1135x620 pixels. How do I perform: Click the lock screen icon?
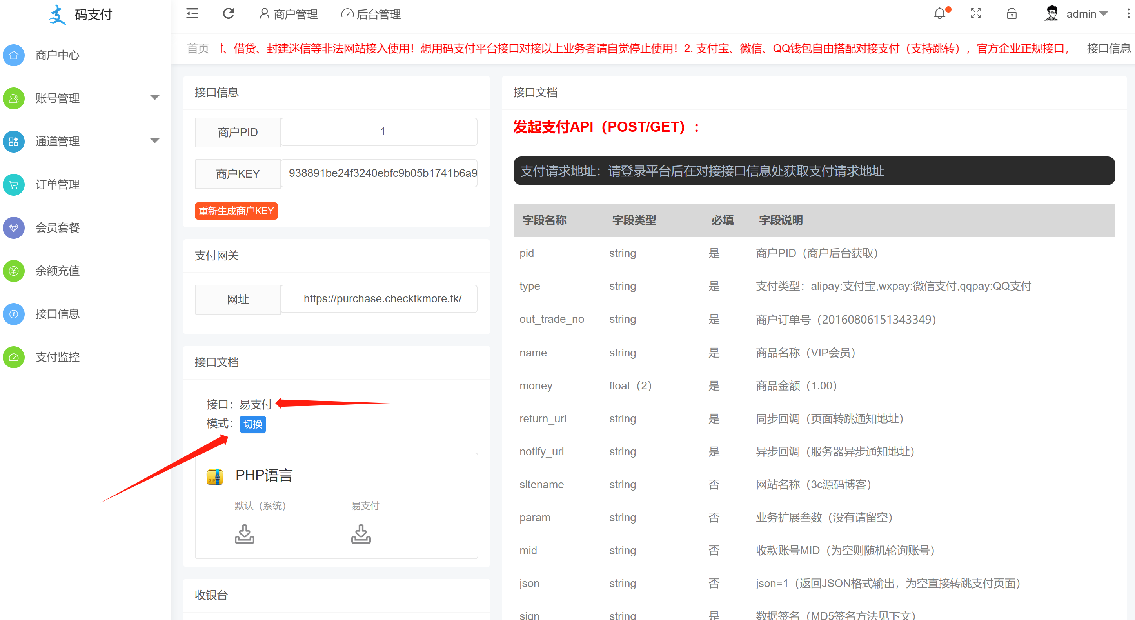tap(1012, 14)
